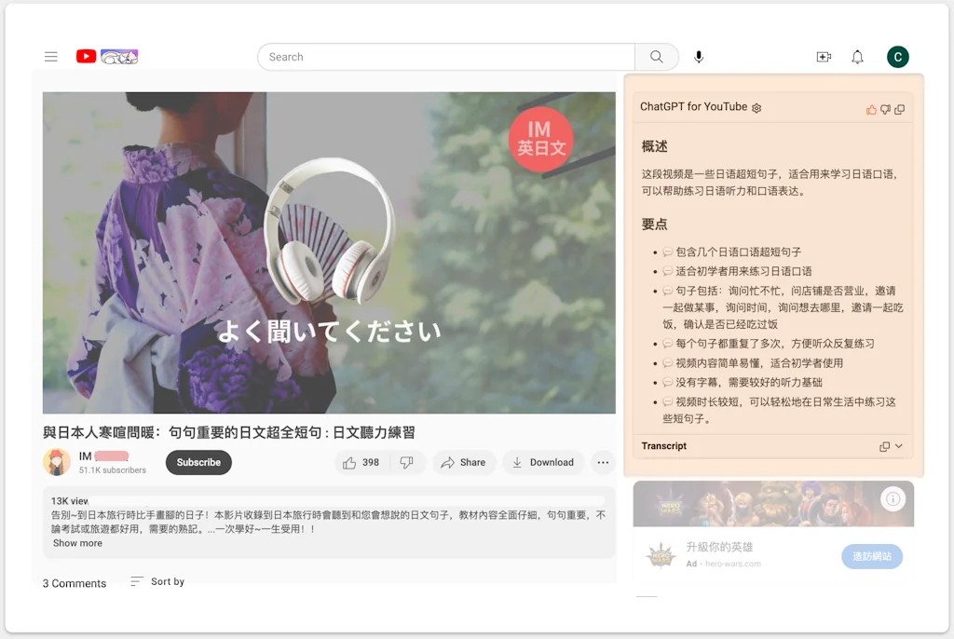Subscribe to the IM channel
Image resolution: width=954 pixels, height=639 pixels.
198,462
